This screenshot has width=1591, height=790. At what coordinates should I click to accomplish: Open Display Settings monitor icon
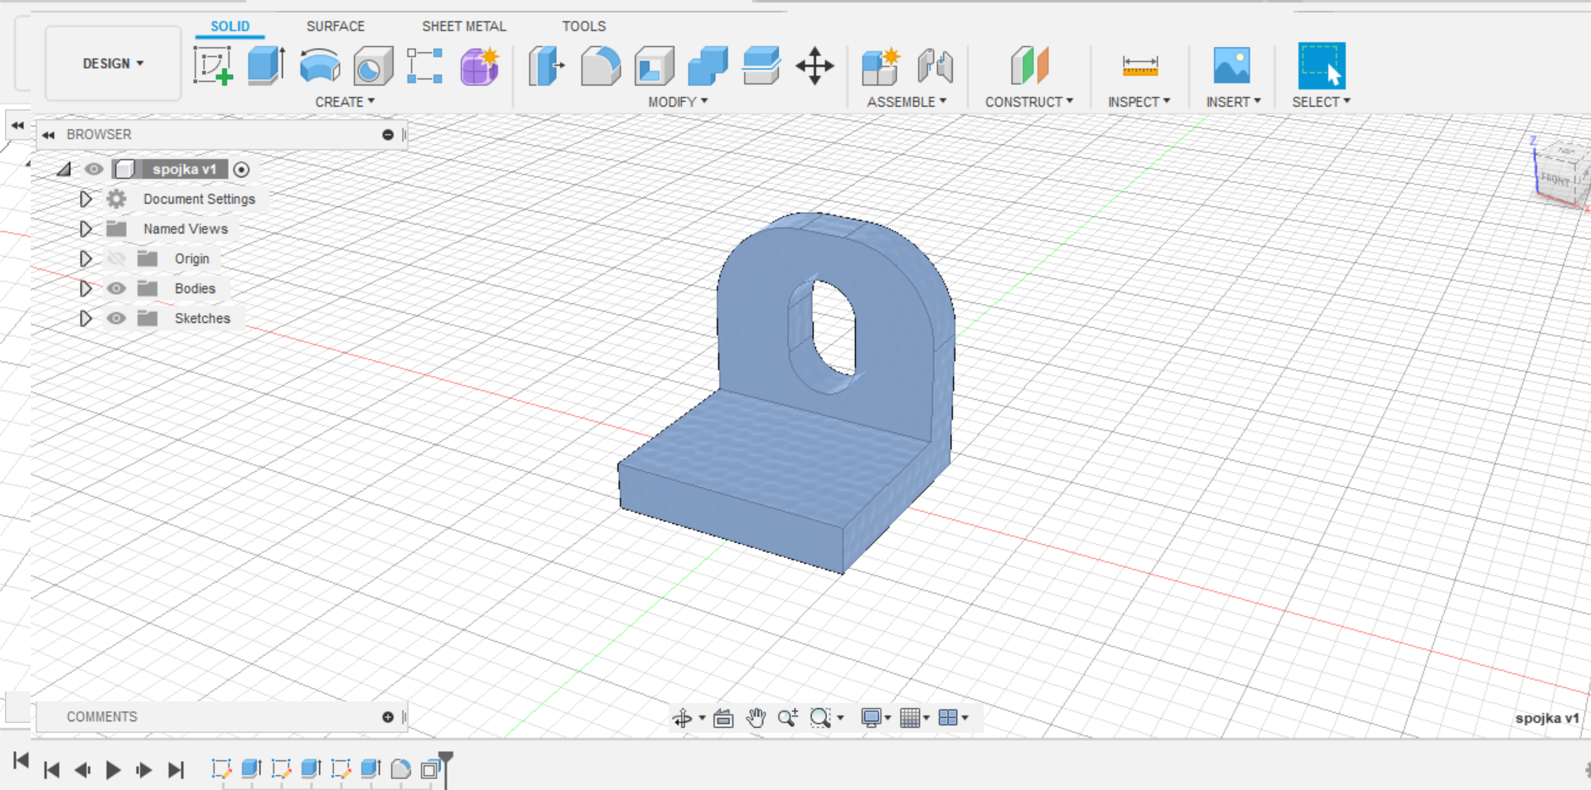(x=871, y=718)
